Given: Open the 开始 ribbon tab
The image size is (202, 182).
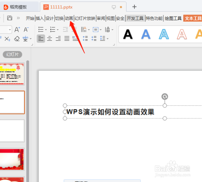Looking at the screenshot, I should click(30, 18).
